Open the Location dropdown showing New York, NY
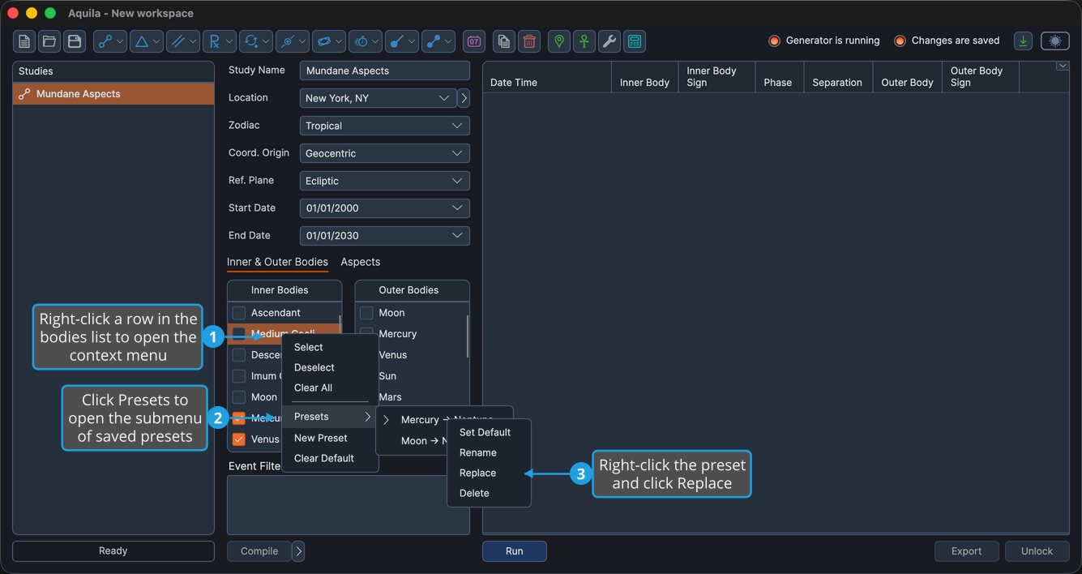The image size is (1082, 574). 378,98
